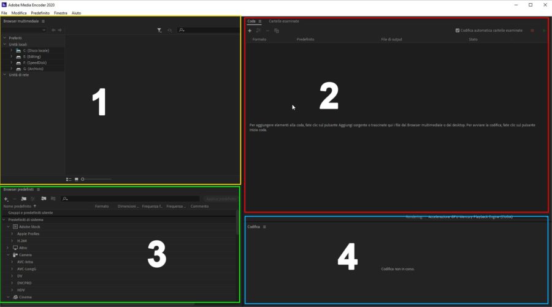
Task: Click the add output icon in Coda toolbar
Action: [258, 31]
